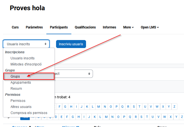Filter first name by letter Z
The image size is (184, 127).
coord(174,107)
